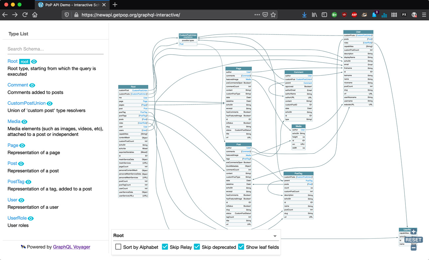Viewport: 429px width, 260px height.
Task: Select the Comment node header in graph
Action: tap(298, 72)
